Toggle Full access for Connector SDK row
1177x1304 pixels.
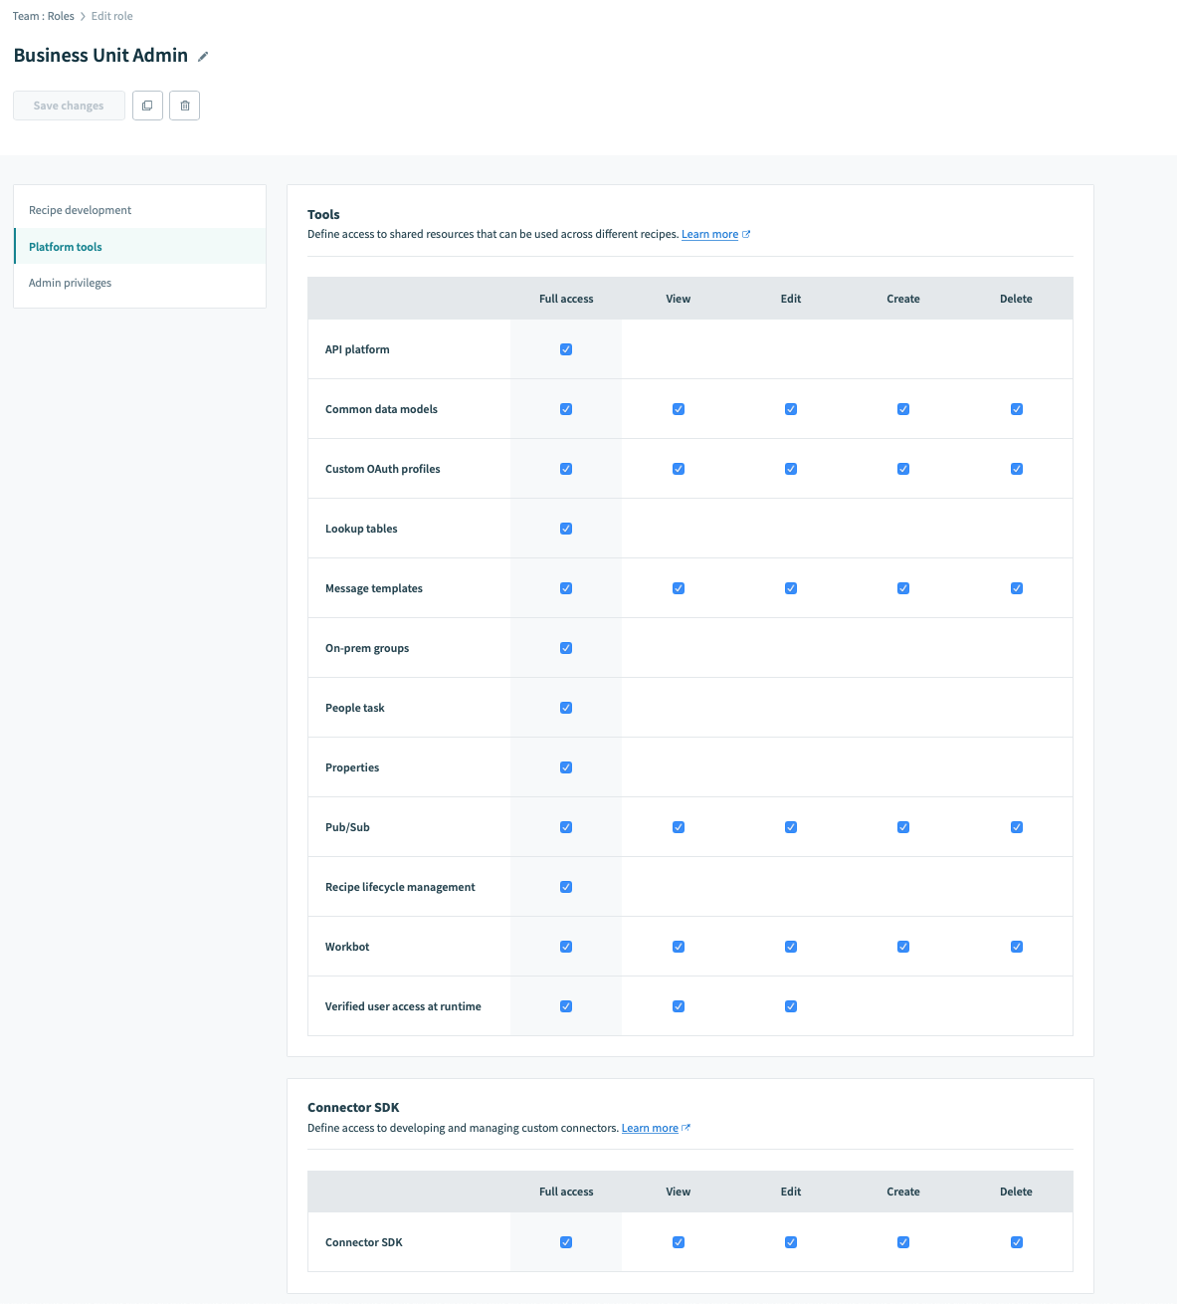pos(566,1242)
